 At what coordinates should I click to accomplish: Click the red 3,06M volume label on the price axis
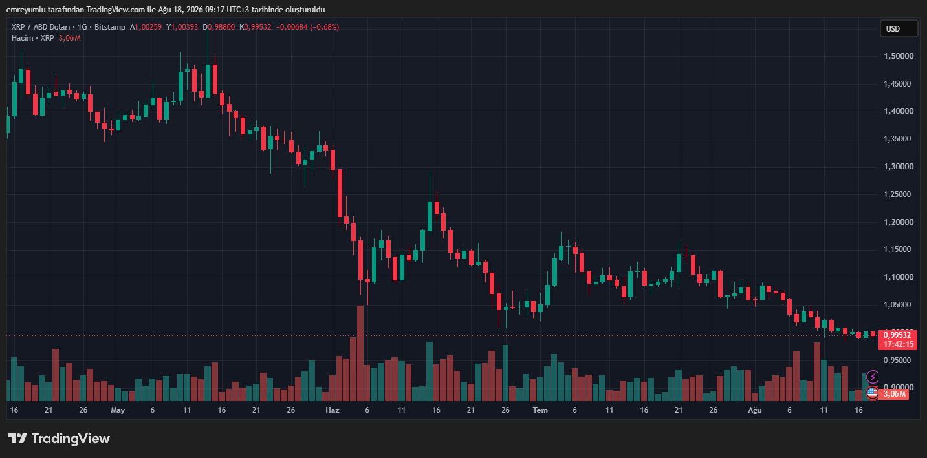point(894,394)
